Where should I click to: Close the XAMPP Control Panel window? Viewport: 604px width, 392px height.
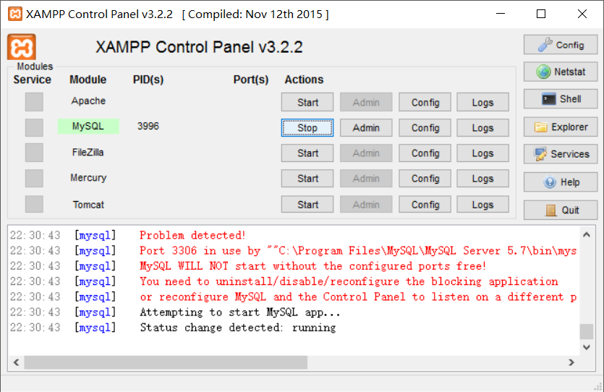point(582,14)
